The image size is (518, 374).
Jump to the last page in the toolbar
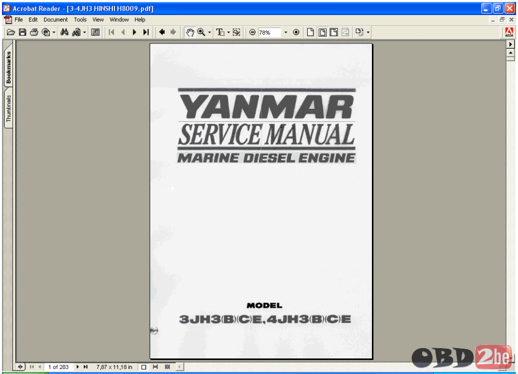point(146,33)
